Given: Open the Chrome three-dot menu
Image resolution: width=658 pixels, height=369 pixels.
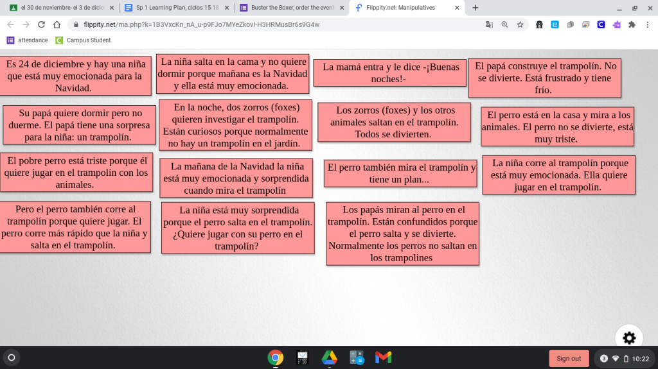Looking at the screenshot, I should [647, 24].
